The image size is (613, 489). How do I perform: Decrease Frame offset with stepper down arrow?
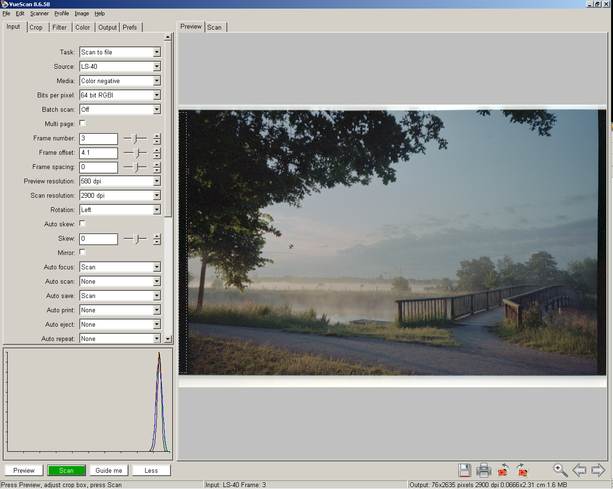(157, 156)
